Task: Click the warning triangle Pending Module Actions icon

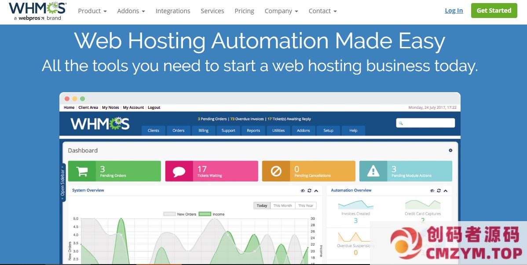Action: coord(373,171)
